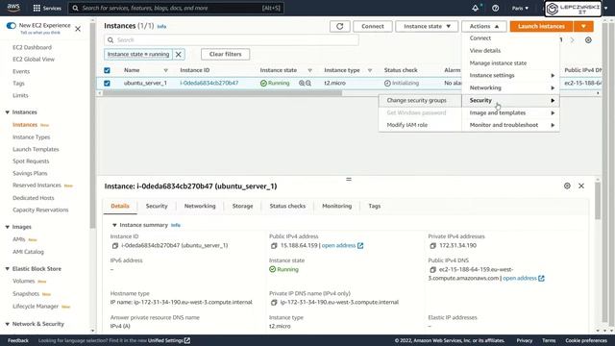Zoom in icon next to Running state
615x346 pixels.
click(x=301, y=84)
